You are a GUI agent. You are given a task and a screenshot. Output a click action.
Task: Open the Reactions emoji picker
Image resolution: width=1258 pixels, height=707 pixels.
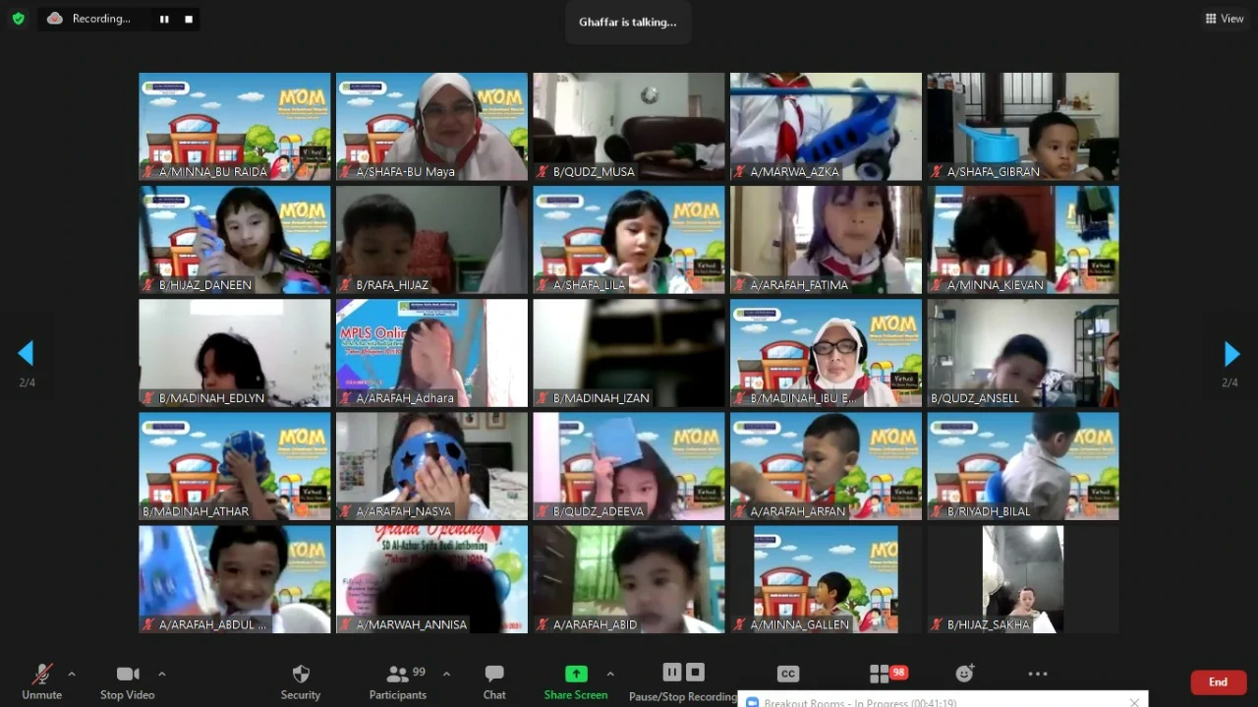pos(964,674)
